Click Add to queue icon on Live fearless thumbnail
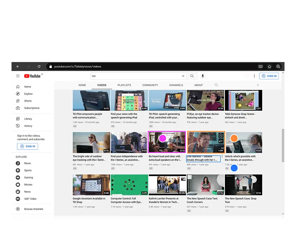 (x=221, y=141)
